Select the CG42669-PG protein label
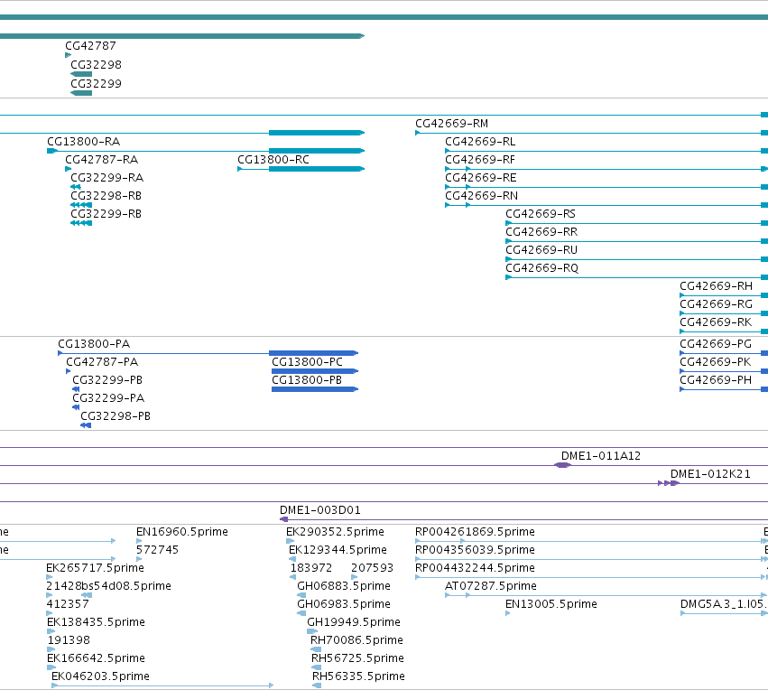768x690 pixels. pyautogui.click(x=716, y=344)
